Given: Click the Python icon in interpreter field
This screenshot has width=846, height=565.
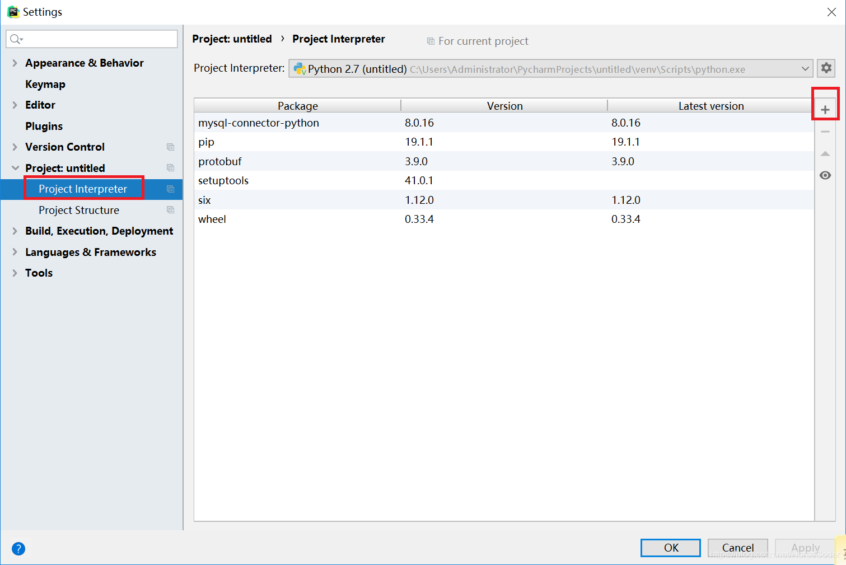Looking at the screenshot, I should point(300,69).
